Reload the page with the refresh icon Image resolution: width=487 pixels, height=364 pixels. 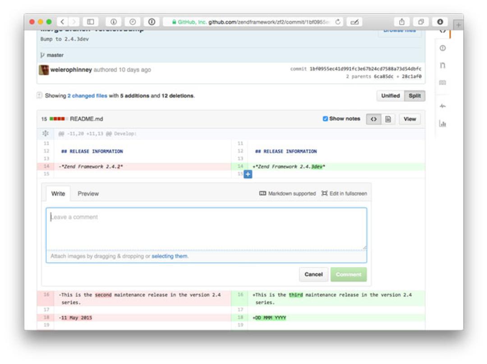(x=338, y=22)
